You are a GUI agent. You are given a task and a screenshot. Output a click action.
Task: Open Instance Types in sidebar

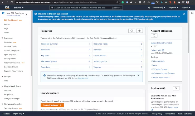coord(10,46)
